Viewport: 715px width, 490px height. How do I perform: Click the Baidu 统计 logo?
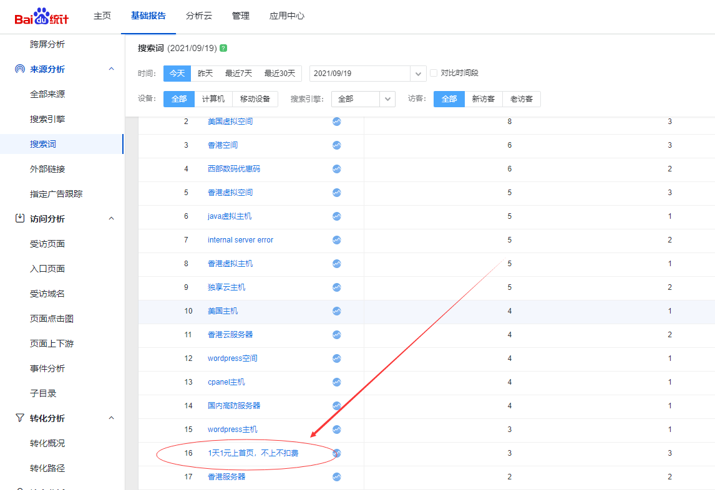[x=42, y=16]
